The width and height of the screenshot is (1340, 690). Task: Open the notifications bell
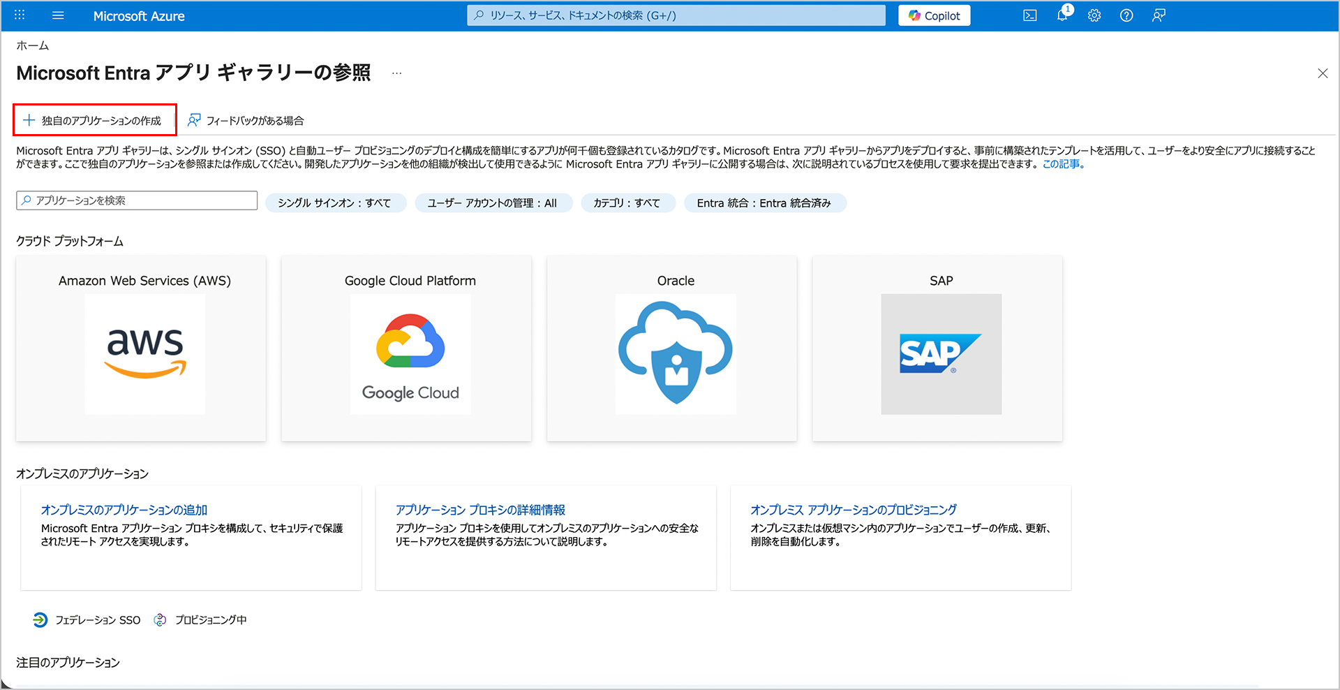point(1062,15)
